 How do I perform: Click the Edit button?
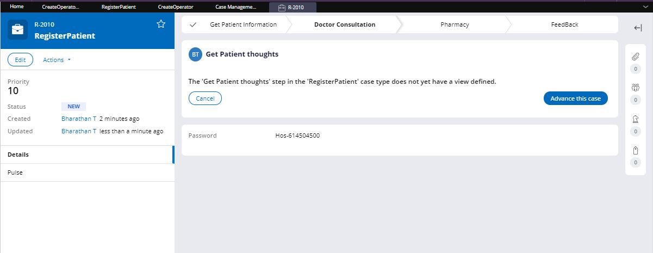20,60
